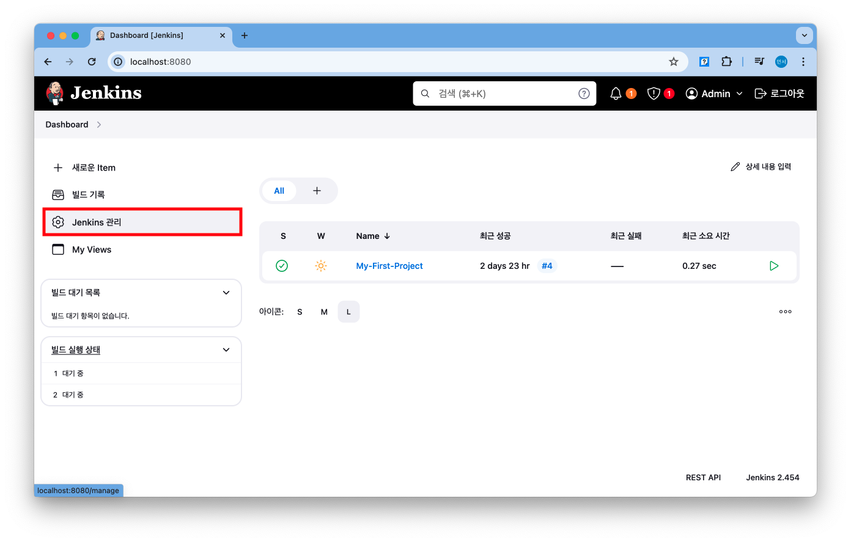Screen dimensions: 851x542
Task: Click 상세 내용 입력 edit description
Action: (x=761, y=167)
